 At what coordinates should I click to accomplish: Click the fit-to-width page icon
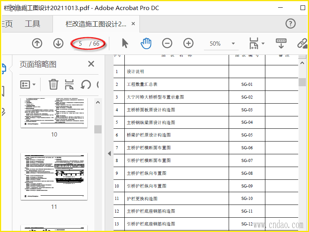coord(254,43)
